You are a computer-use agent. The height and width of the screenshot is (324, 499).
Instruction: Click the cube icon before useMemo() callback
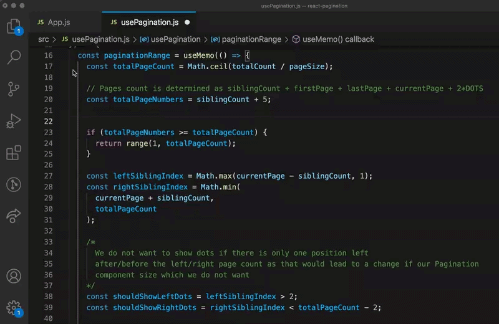click(x=296, y=39)
